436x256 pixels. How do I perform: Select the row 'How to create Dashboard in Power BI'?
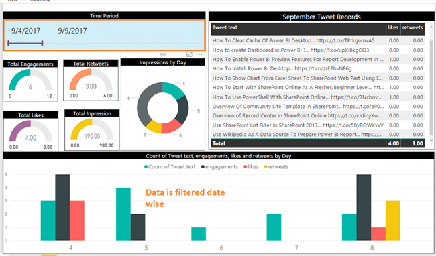pyautogui.click(x=317, y=50)
